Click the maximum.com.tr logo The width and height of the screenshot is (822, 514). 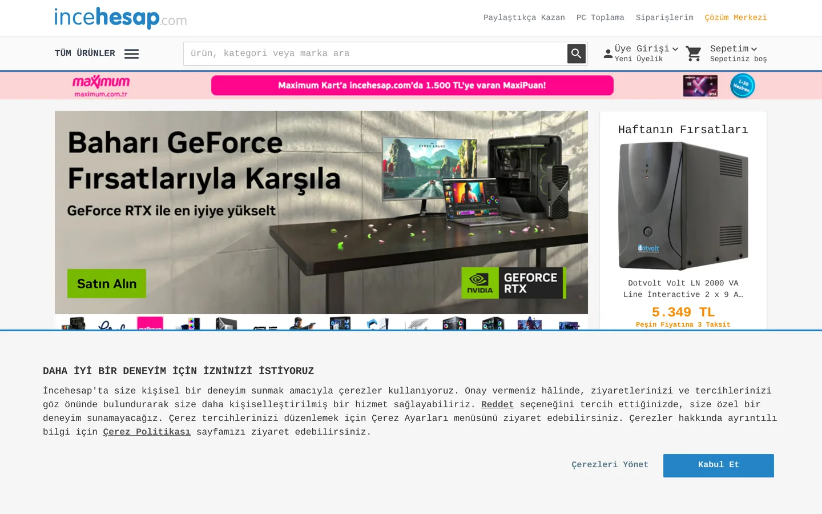pyautogui.click(x=101, y=86)
